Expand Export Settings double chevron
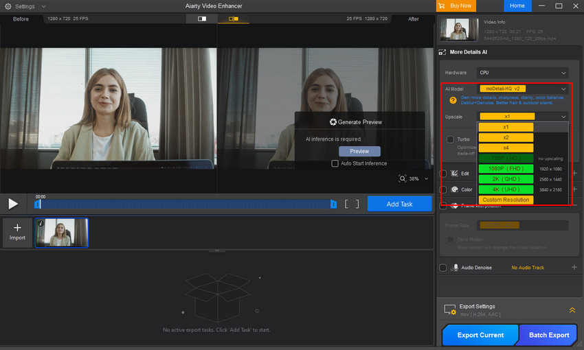This screenshot has width=584, height=350. point(572,310)
